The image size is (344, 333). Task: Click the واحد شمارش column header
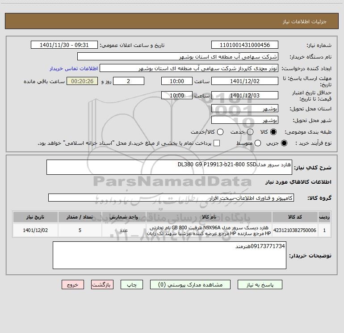point(124,217)
